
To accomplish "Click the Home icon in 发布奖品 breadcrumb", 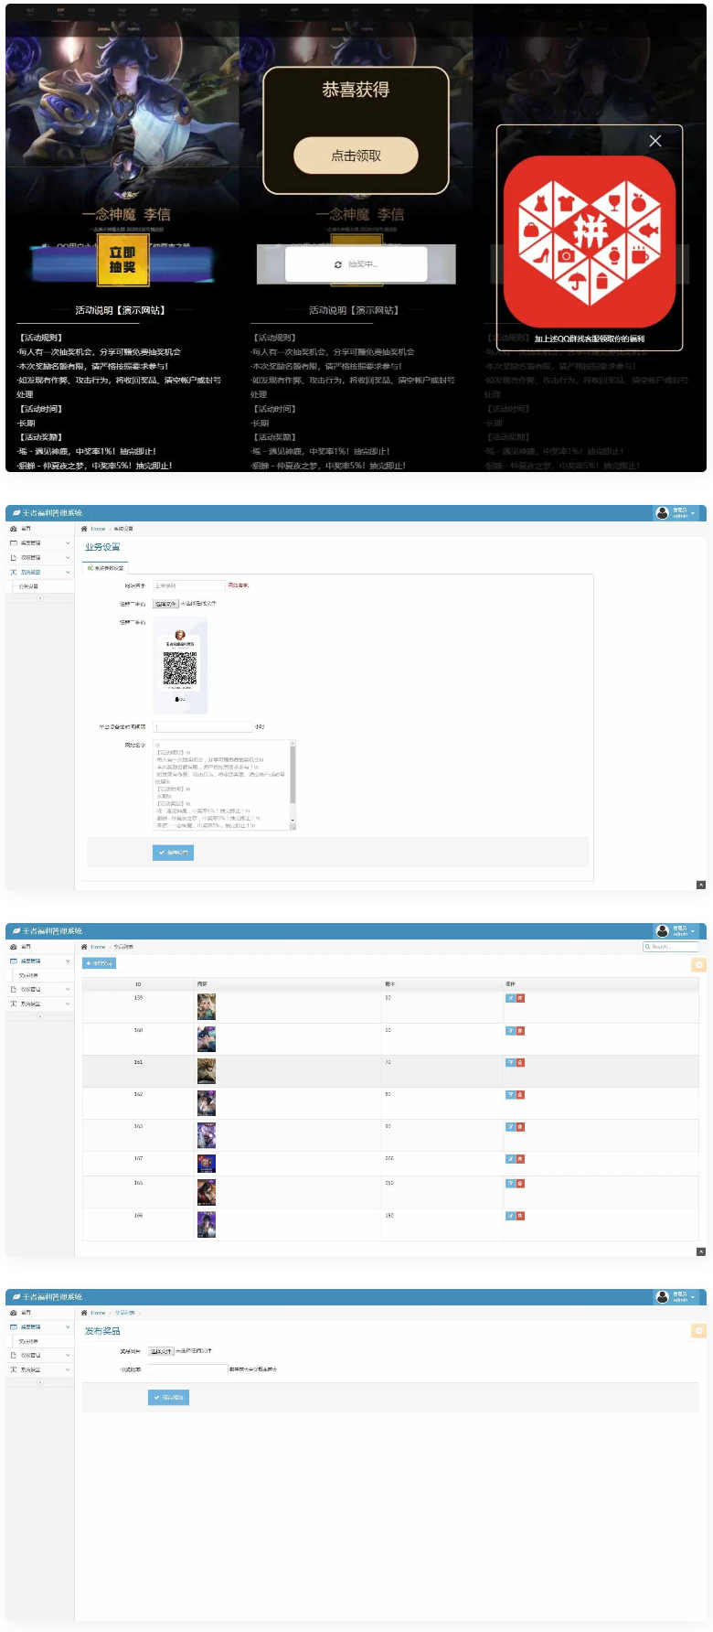I will click(x=84, y=1313).
